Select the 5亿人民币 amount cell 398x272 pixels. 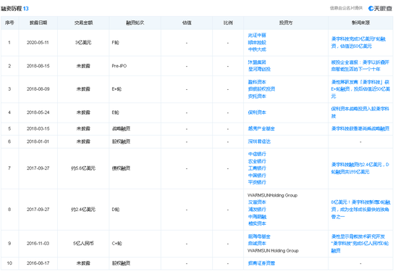(x=83, y=244)
